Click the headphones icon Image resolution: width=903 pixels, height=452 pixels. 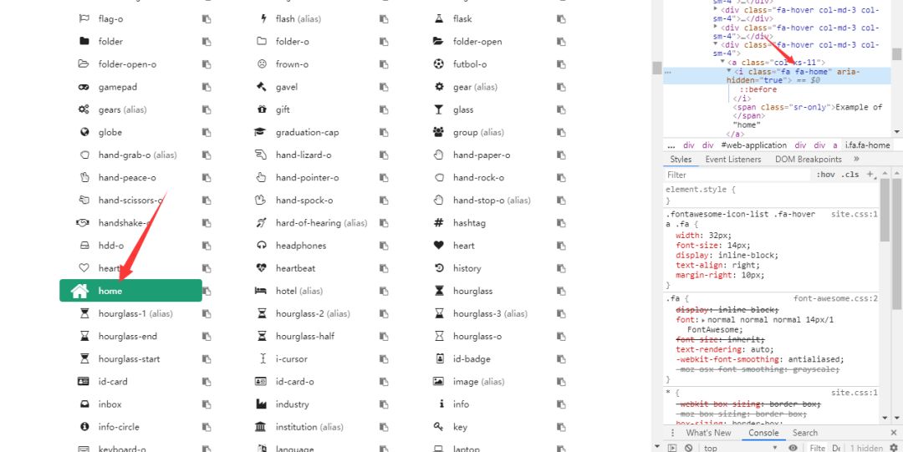[262, 246]
